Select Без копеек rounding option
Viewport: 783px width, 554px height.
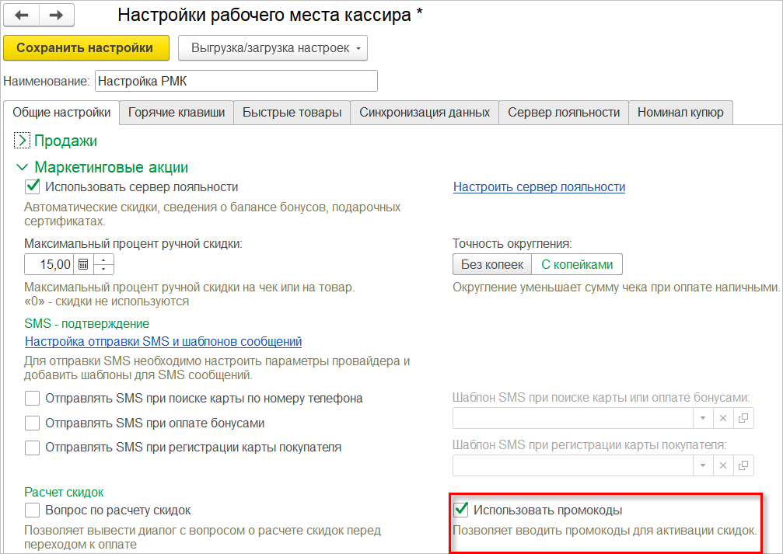pyautogui.click(x=492, y=264)
